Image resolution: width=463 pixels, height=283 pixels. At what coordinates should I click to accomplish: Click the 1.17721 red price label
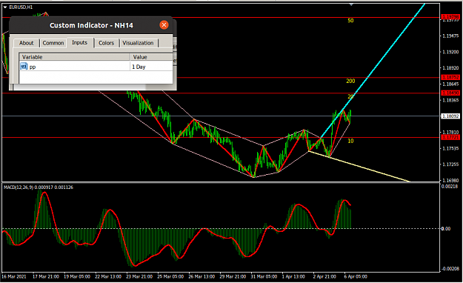click(x=450, y=137)
